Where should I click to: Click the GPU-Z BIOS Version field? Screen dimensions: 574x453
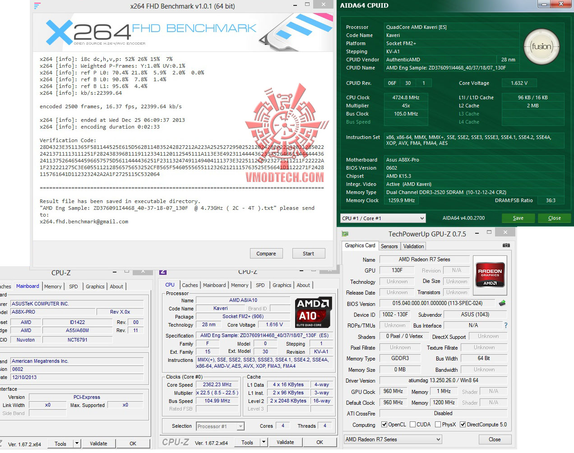click(x=437, y=303)
